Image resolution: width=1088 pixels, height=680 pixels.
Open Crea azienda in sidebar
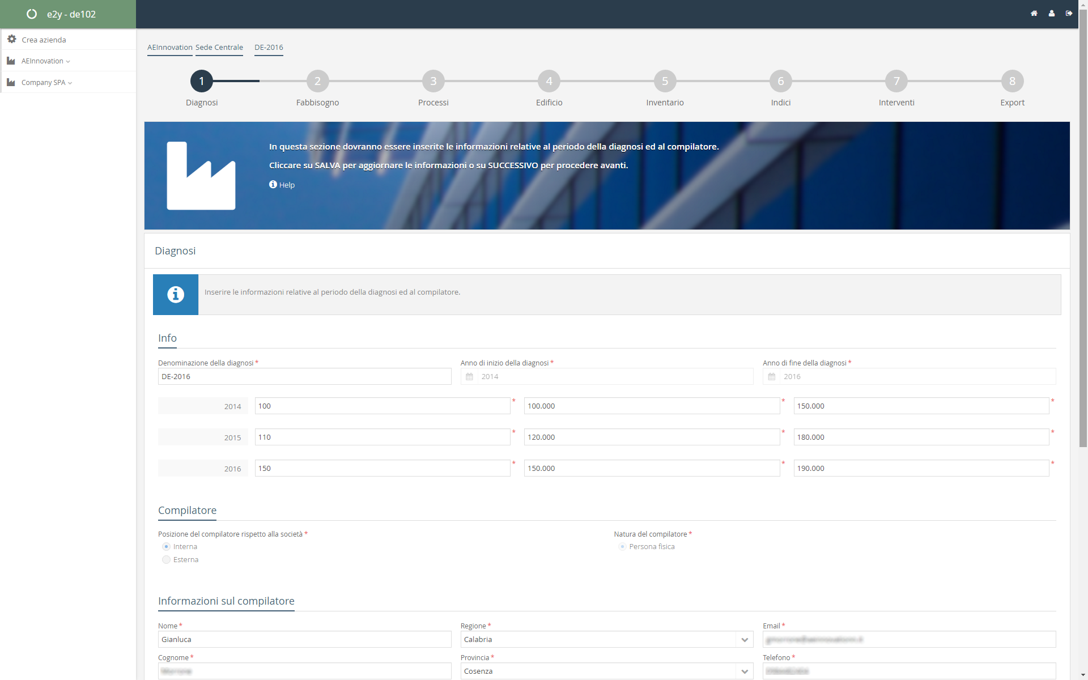[44, 40]
